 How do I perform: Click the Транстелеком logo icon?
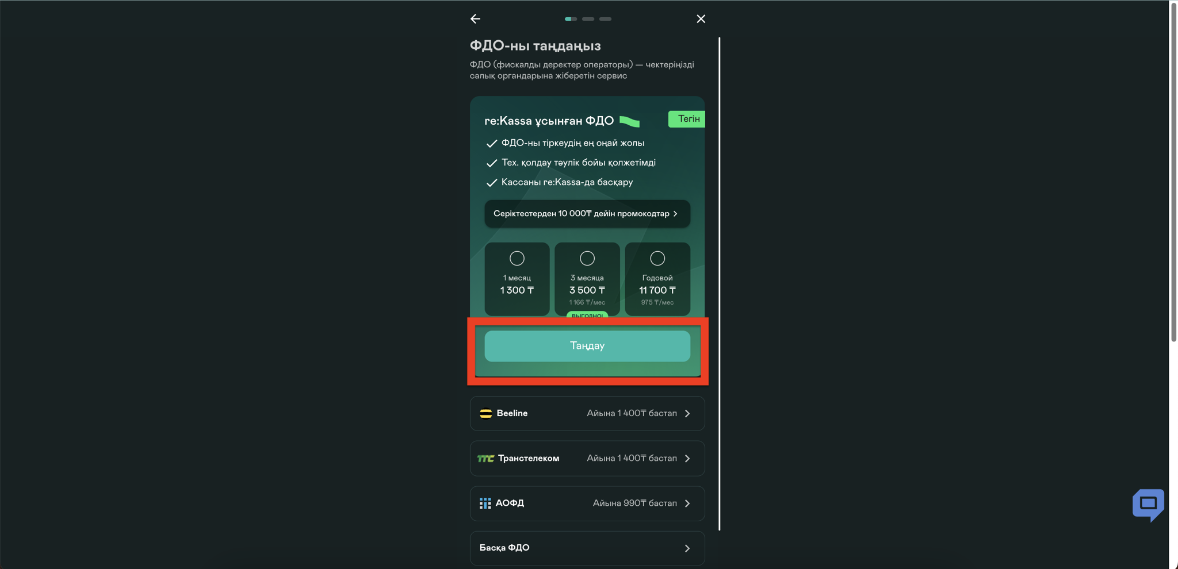tap(485, 458)
